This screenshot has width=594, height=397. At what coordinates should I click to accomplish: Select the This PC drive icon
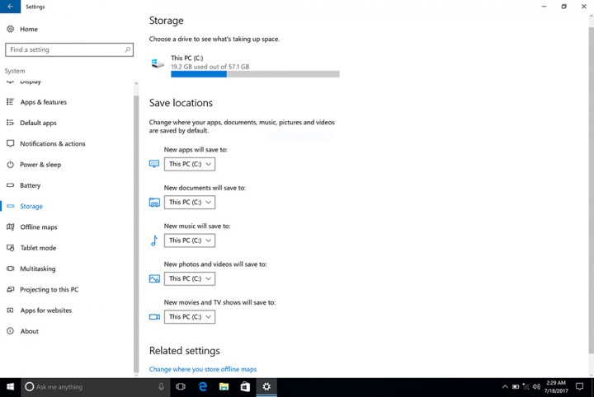tap(158, 63)
